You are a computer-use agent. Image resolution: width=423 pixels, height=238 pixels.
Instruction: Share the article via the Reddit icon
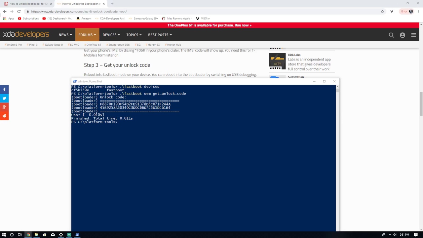point(4,116)
